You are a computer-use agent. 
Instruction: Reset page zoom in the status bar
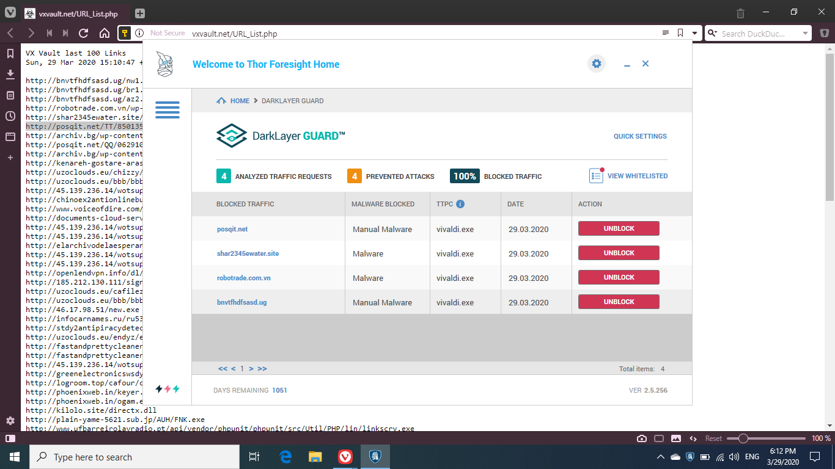(x=713, y=438)
